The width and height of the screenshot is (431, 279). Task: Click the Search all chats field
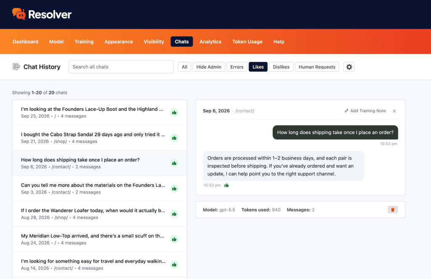coord(121,67)
